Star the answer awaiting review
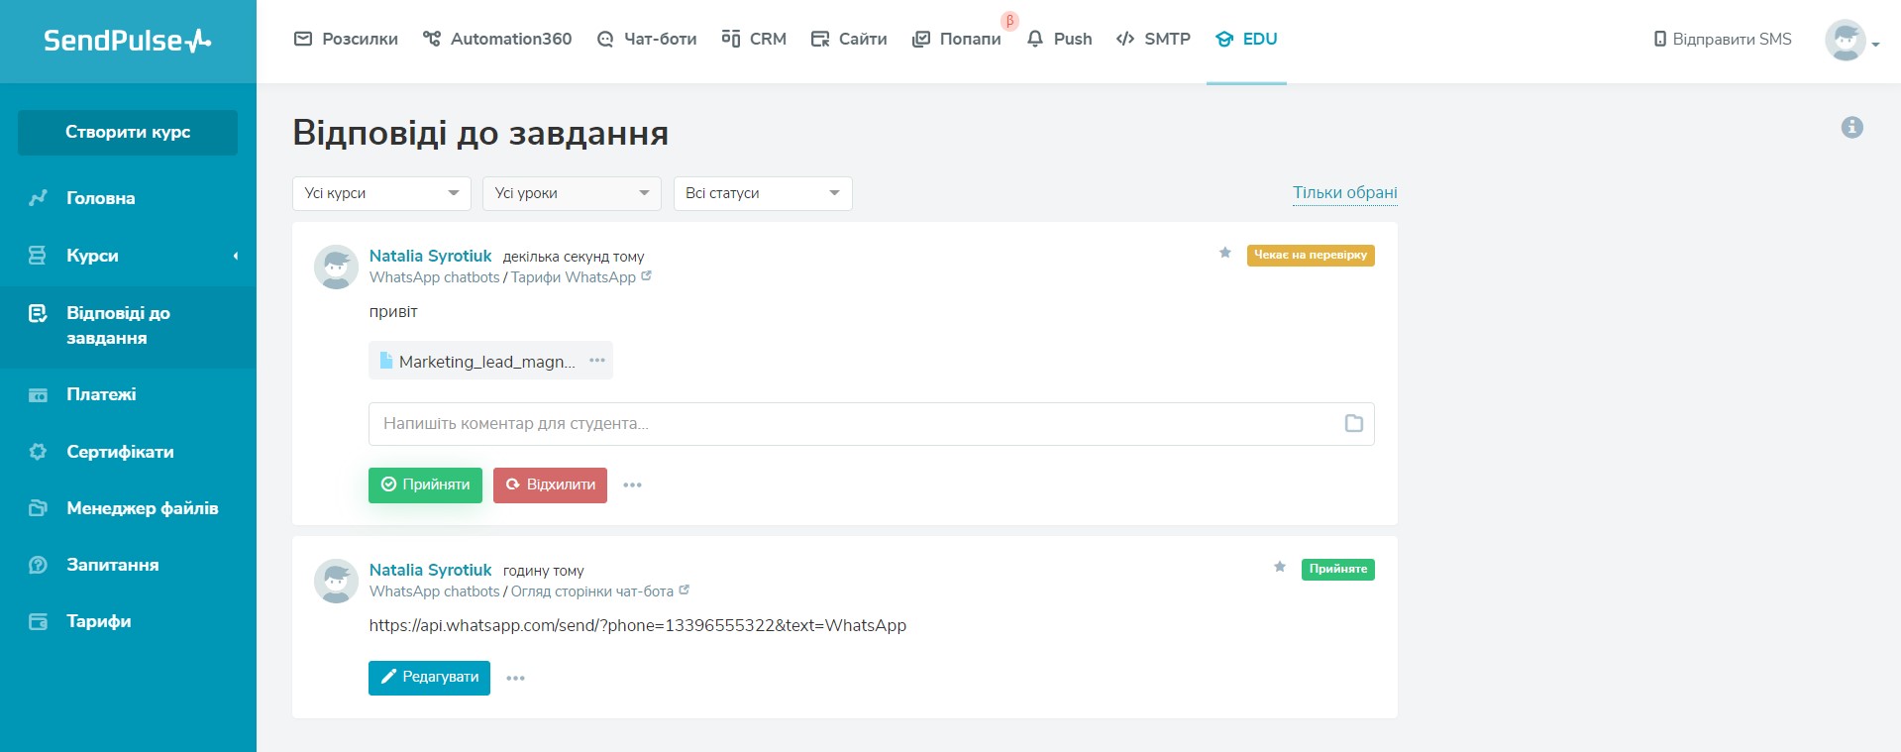 tap(1225, 253)
